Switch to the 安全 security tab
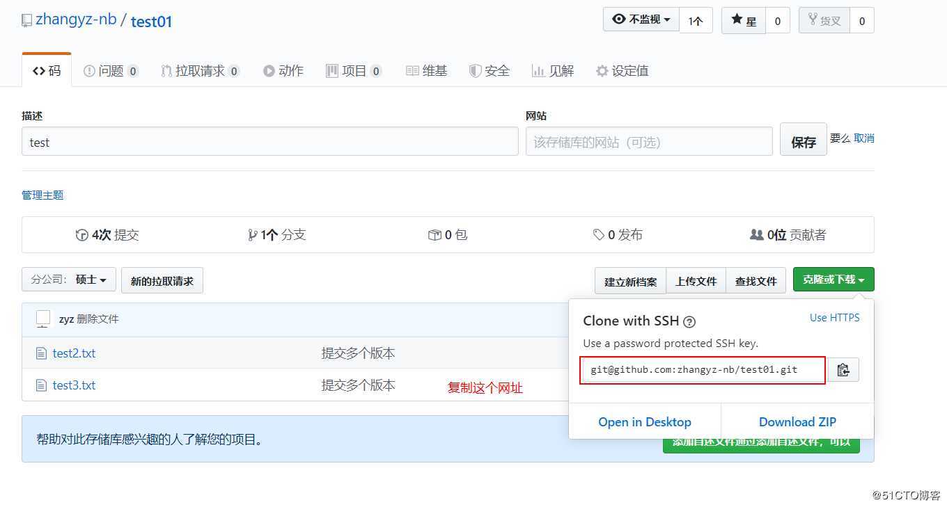The height and width of the screenshot is (507, 947). point(490,70)
